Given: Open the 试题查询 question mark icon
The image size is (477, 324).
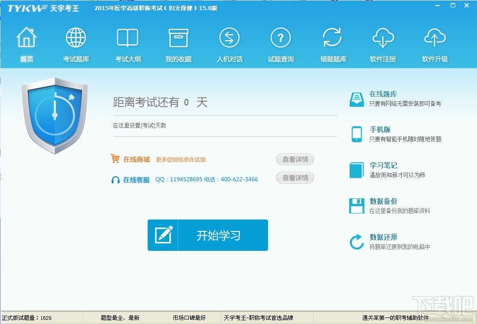Looking at the screenshot, I should (x=280, y=38).
